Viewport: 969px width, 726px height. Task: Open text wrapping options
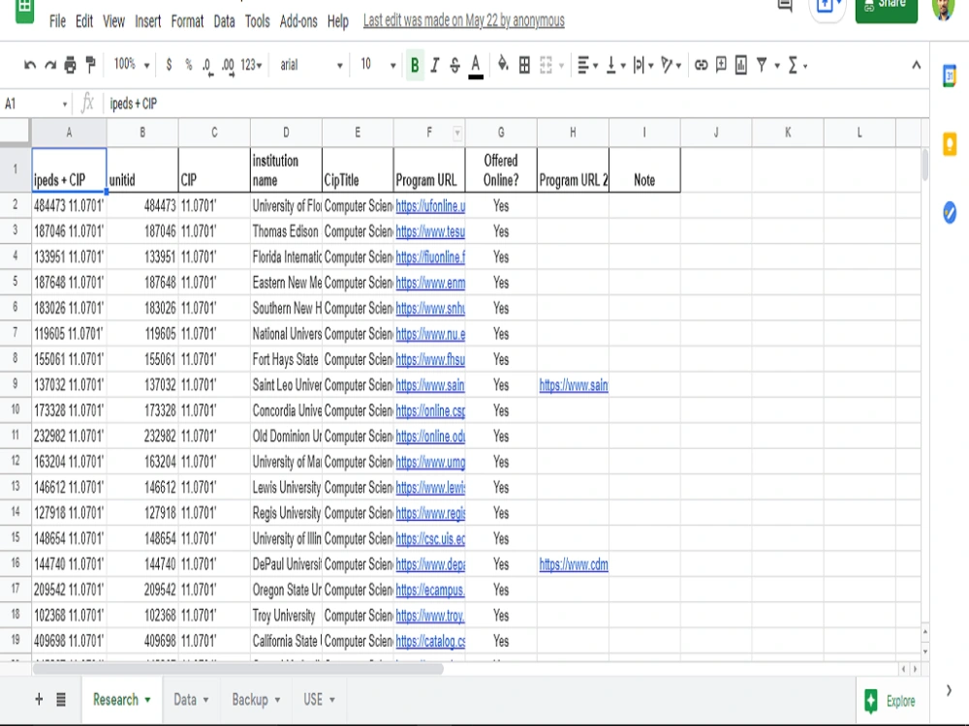tap(642, 65)
